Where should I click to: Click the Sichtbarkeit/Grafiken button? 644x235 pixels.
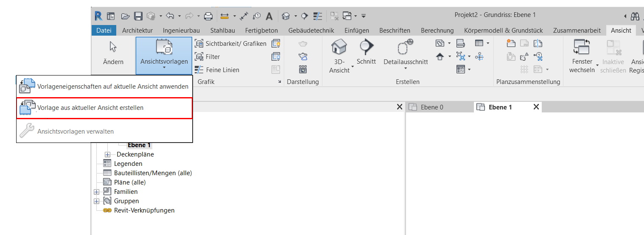tap(231, 43)
